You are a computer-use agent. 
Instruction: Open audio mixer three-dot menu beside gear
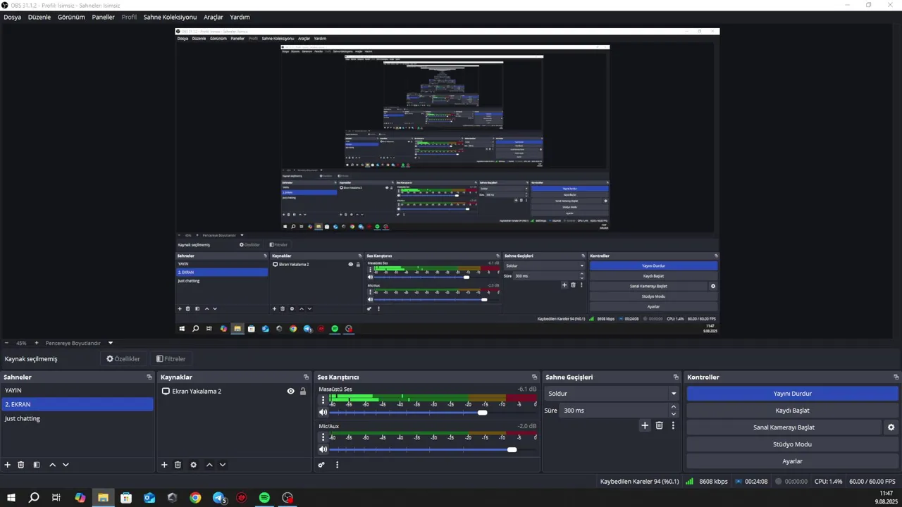337,465
